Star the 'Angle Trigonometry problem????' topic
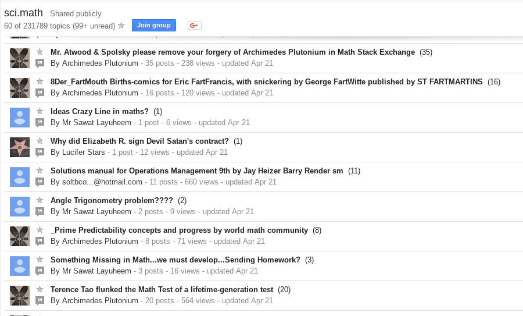Viewport: 523px width, 316px height. coord(40,200)
